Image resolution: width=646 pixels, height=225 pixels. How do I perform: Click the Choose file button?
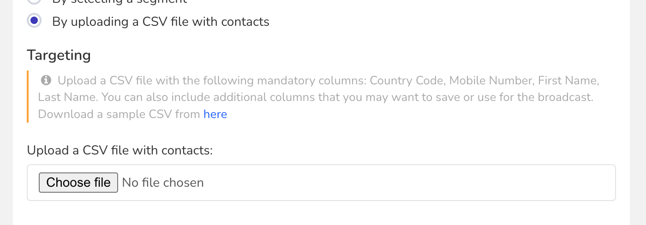click(78, 183)
